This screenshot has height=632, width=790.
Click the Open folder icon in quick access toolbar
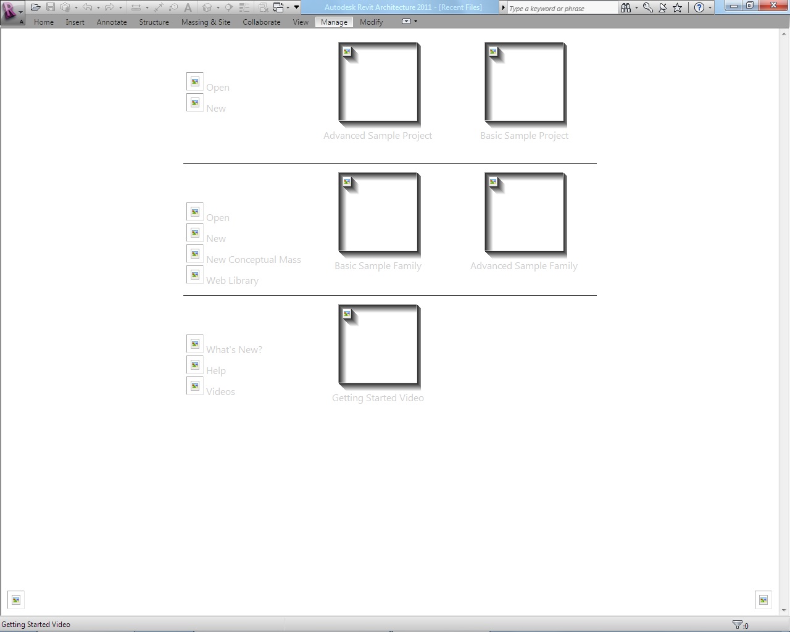[36, 7]
